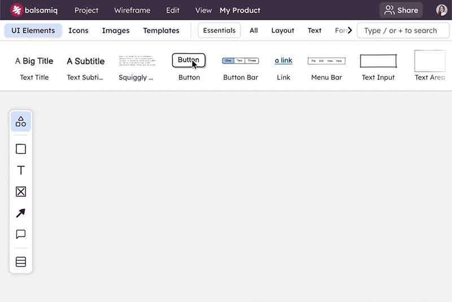The height and width of the screenshot is (302, 452).
Task: Open the Wireframe menu
Action: (132, 10)
